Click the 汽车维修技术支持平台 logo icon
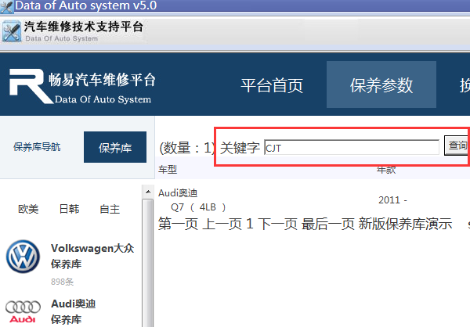The image size is (470, 327). pos(12,31)
